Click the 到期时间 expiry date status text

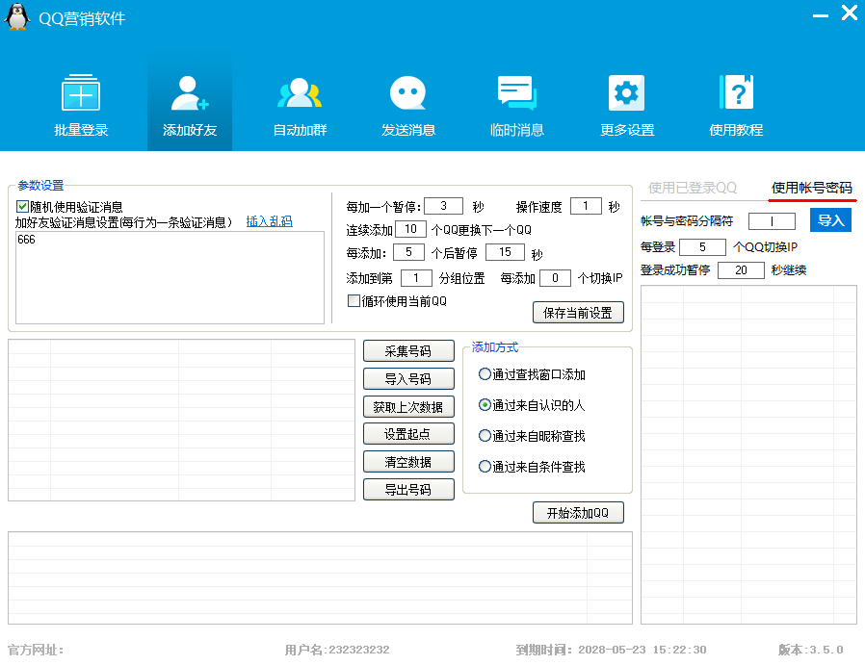[x=611, y=651]
